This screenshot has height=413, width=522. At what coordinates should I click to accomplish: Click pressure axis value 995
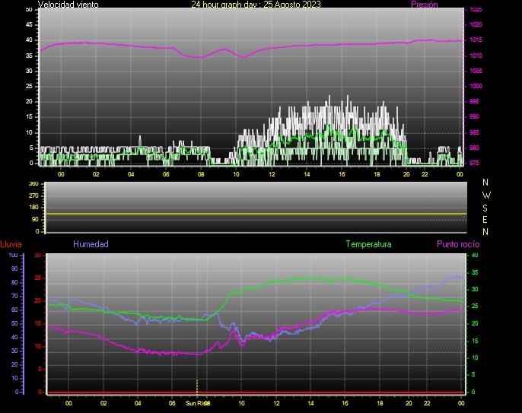coord(474,101)
